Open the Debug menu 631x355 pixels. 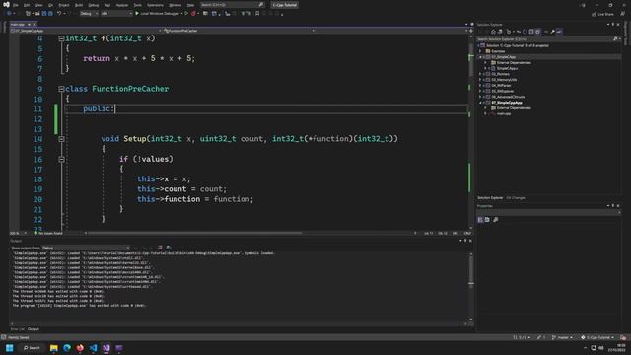tap(94, 5)
